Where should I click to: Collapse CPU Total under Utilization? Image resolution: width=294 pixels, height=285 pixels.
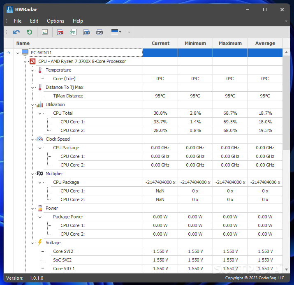click(x=40, y=114)
